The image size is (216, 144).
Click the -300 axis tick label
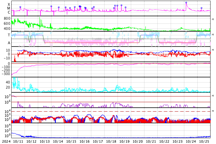5,74
